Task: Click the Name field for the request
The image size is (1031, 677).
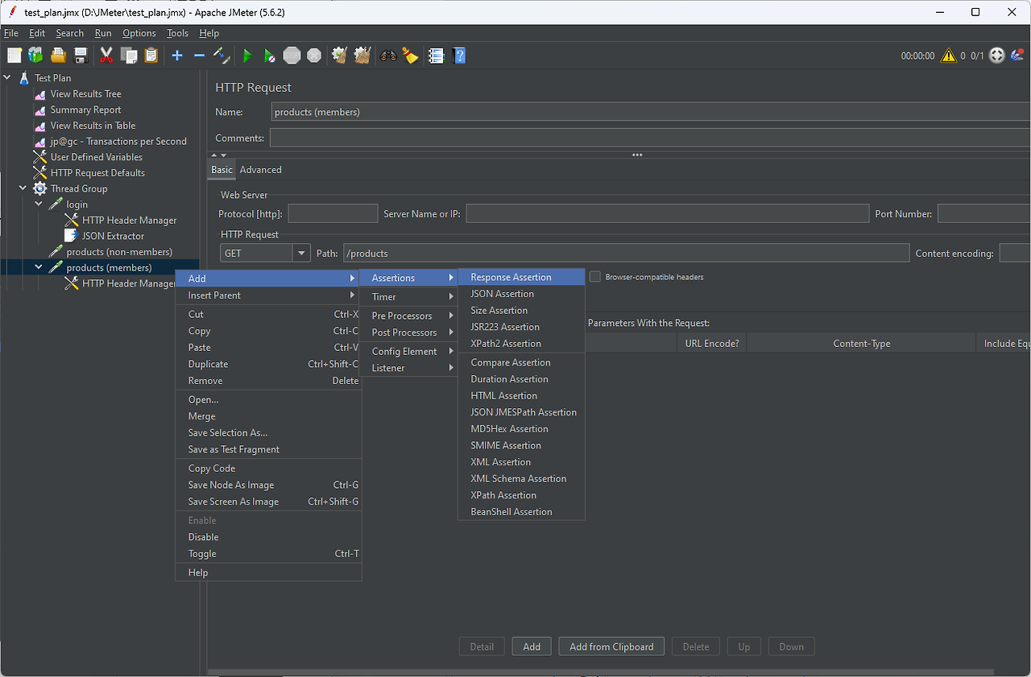Action: (x=651, y=112)
